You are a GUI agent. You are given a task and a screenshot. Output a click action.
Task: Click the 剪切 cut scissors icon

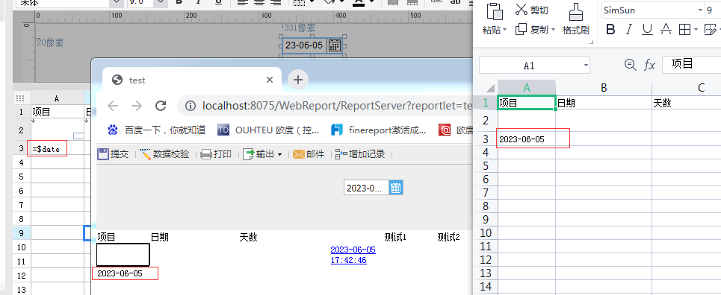pyautogui.click(x=521, y=9)
